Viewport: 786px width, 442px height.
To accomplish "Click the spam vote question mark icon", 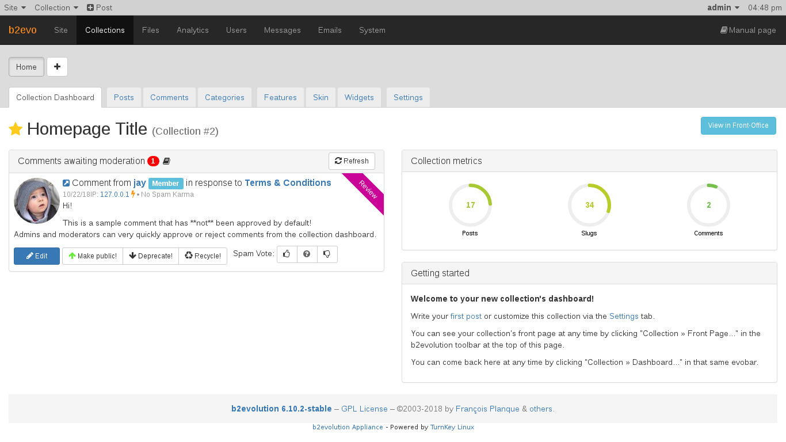I will tap(307, 254).
